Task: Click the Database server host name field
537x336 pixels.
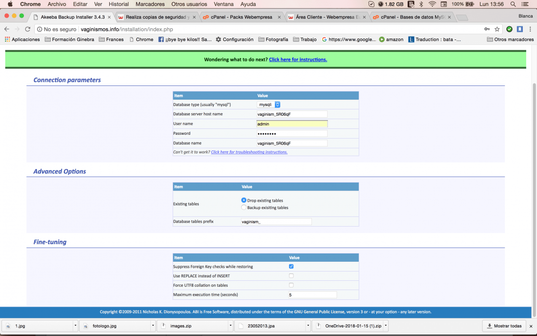Action: click(292, 114)
